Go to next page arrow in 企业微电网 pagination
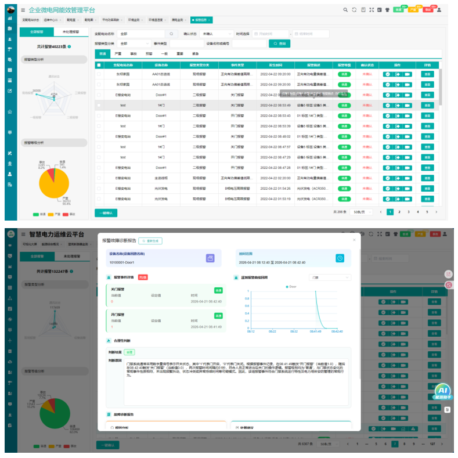This screenshot has height=458, width=458. [436, 212]
